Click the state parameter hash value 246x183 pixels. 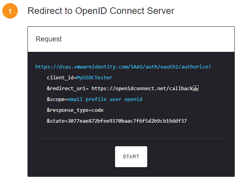(x=127, y=121)
